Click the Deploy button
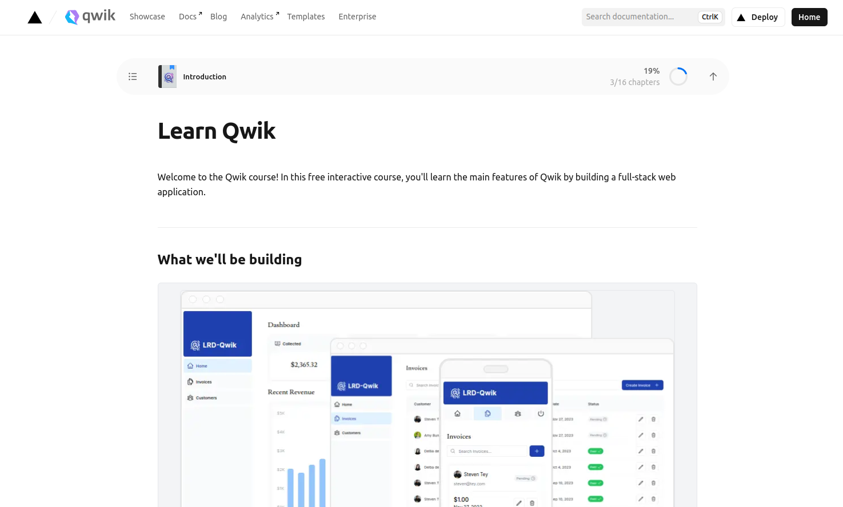Image resolution: width=843 pixels, height=507 pixels. point(758,17)
